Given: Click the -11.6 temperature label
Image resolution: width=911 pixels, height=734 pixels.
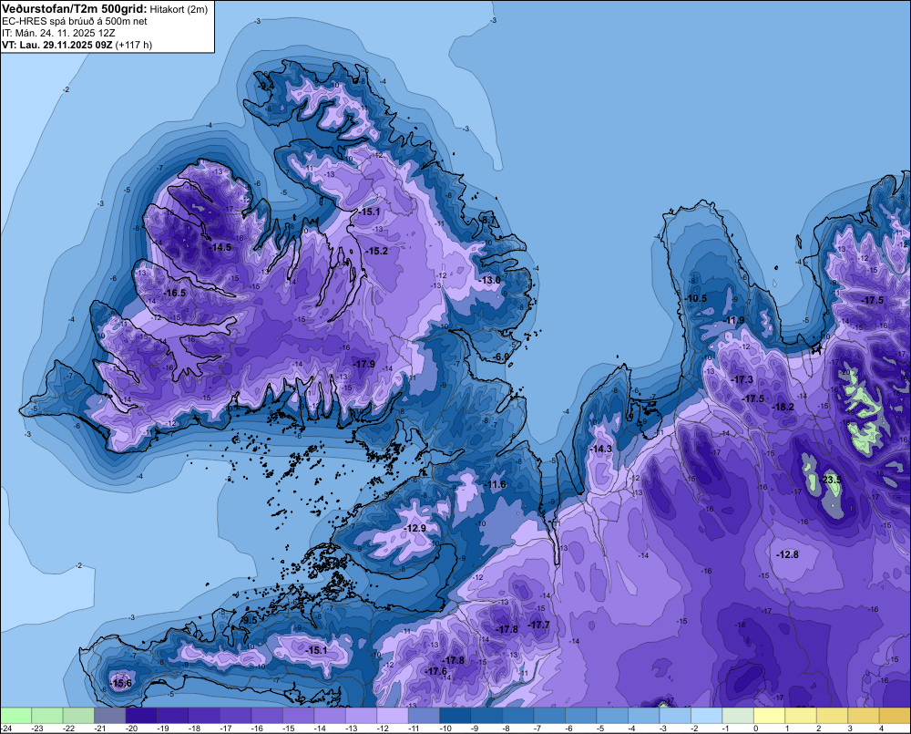Looking at the screenshot, I should click(x=496, y=485).
